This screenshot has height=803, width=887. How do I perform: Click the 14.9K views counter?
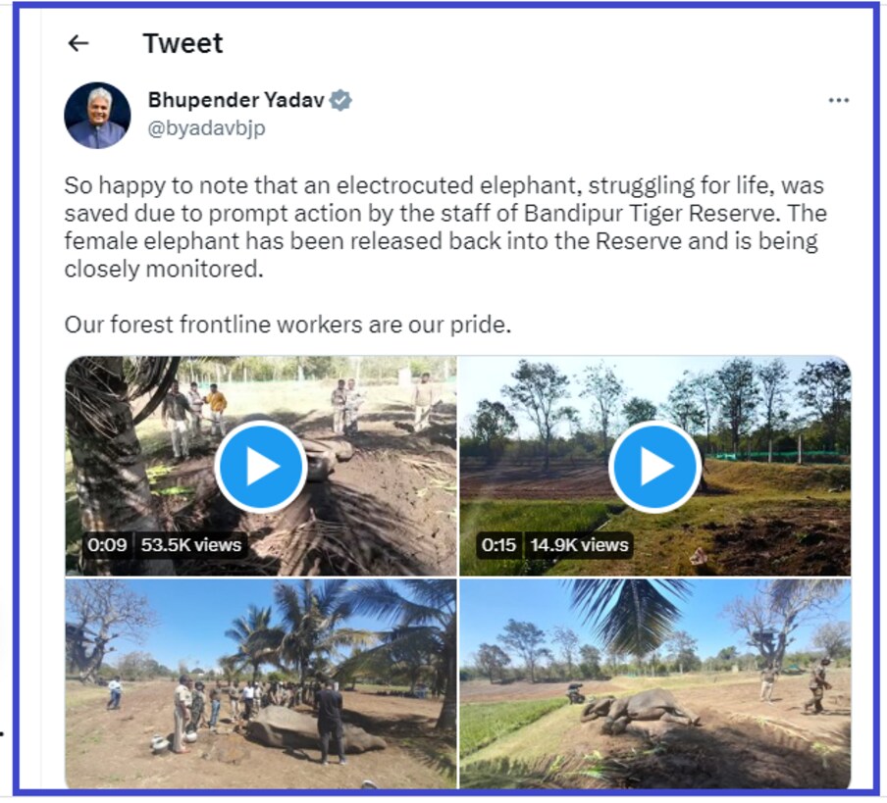point(579,545)
